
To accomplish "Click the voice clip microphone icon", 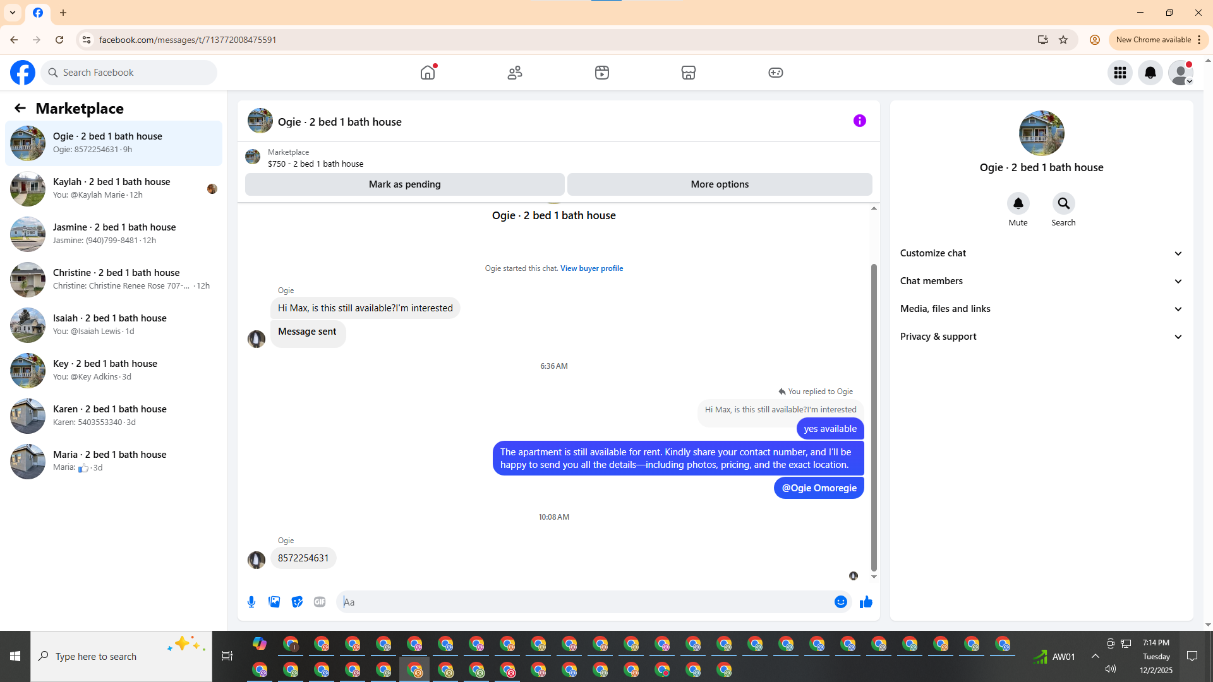I will (x=251, y=602).
